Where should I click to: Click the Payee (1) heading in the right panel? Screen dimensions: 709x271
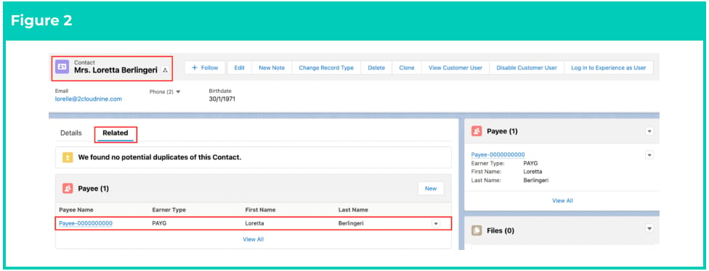[503, 131]
